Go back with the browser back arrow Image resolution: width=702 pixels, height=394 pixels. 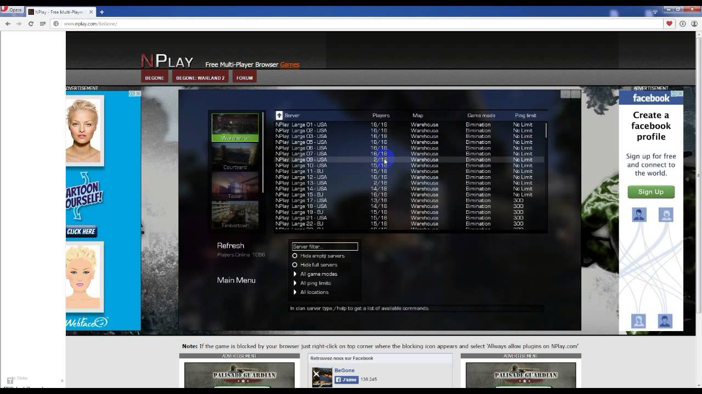click(8, 24)
